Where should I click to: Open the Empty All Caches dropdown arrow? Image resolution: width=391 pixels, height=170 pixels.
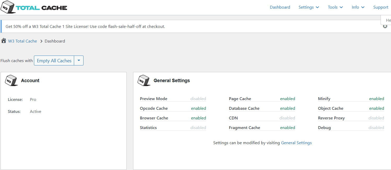pyautogui.click(x=79, y=60)
